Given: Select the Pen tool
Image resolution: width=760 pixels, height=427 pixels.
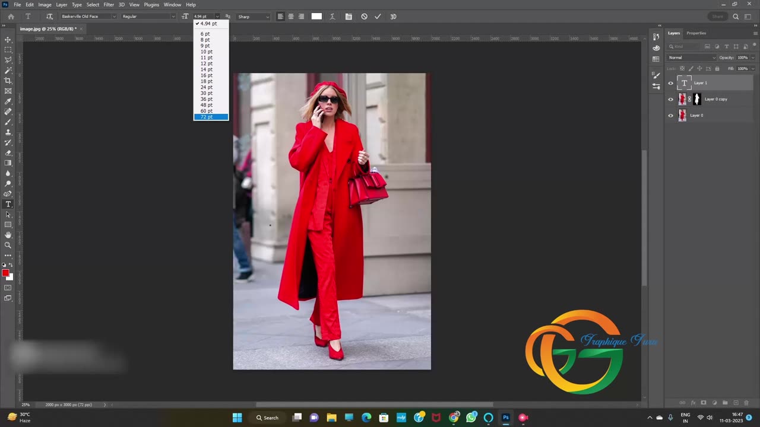Looking at the screenshot, I should point(8,194).
